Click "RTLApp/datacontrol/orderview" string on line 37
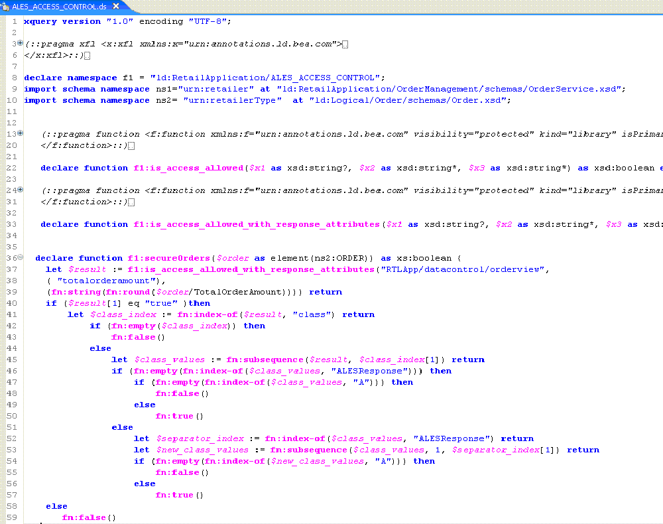This screenshot has width=663, height=524. (x=462, y=270)
